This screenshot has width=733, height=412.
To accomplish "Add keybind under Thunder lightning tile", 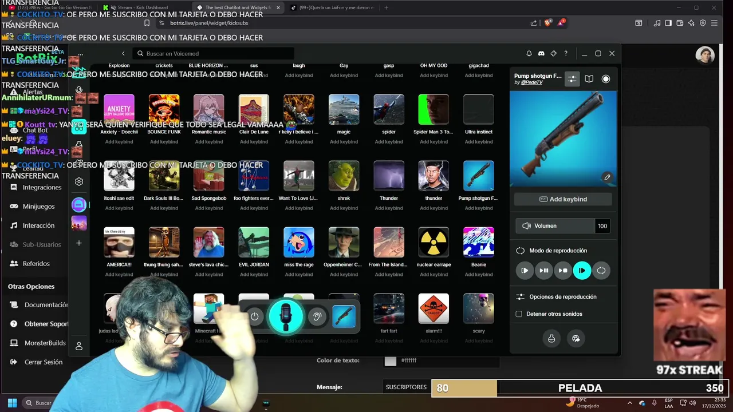I will (389, 208).
